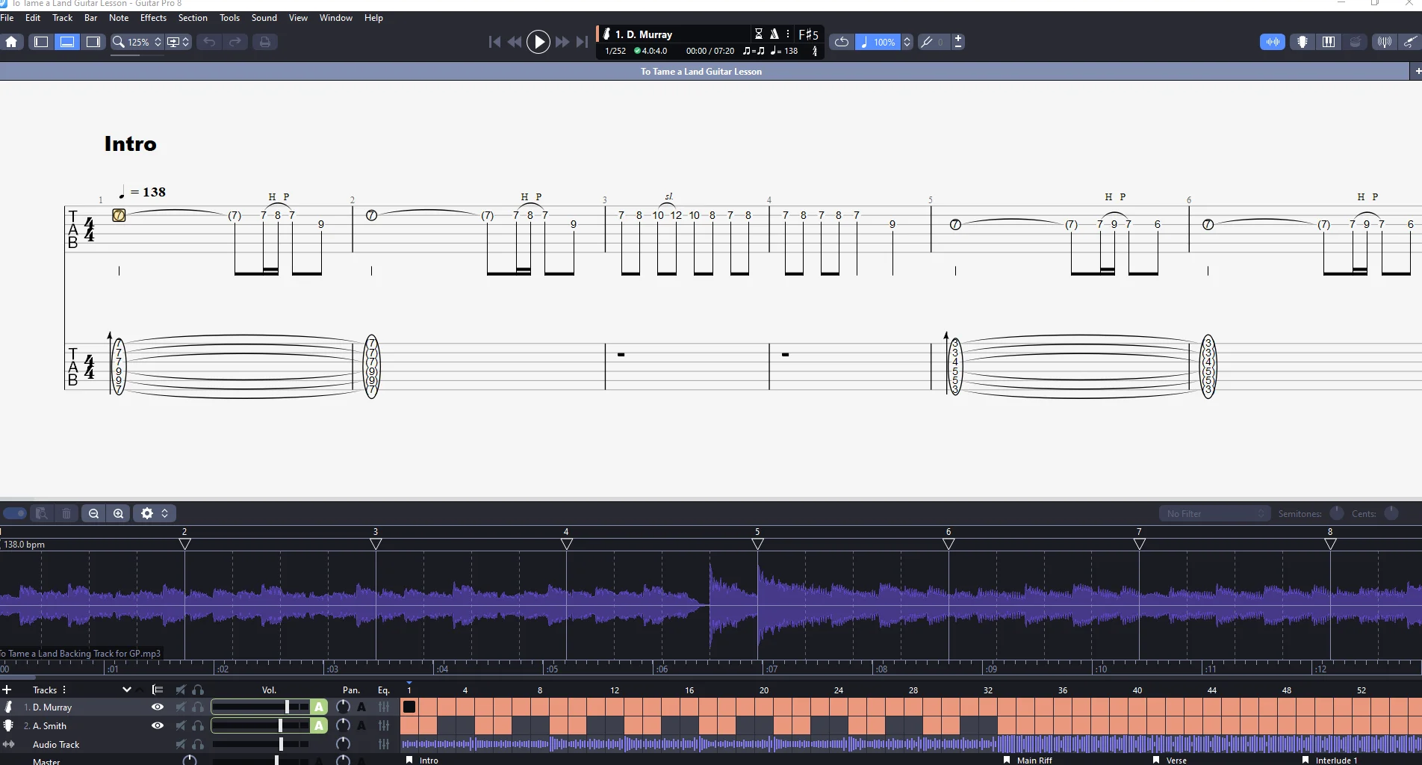Viewport: 1422px width, 765px height.
Task: Open the tuning fork tuner tool
Action: tap(927, 42)
